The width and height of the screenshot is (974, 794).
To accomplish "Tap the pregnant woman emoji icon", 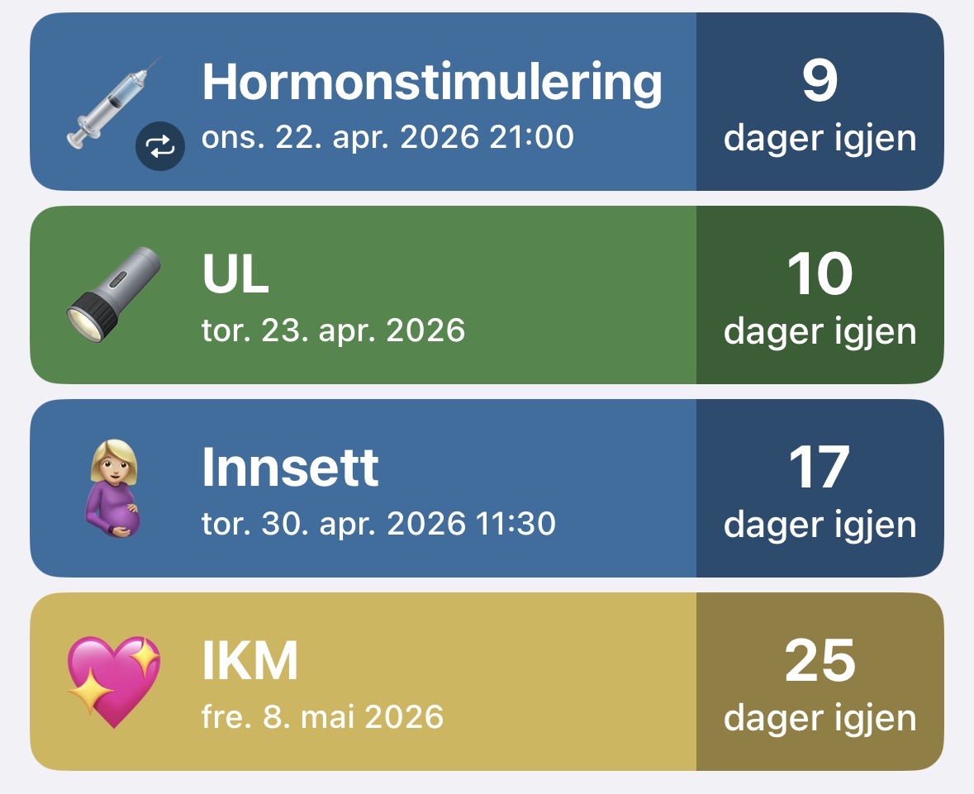I will 112,488.
